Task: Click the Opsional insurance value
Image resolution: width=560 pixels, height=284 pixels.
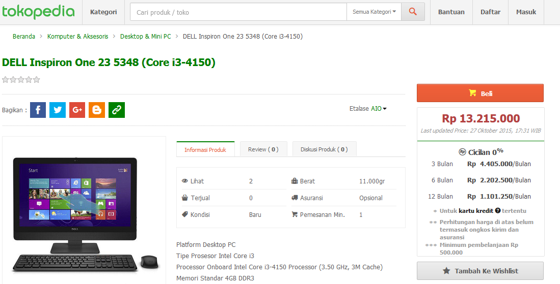Action: click(371, 198)
